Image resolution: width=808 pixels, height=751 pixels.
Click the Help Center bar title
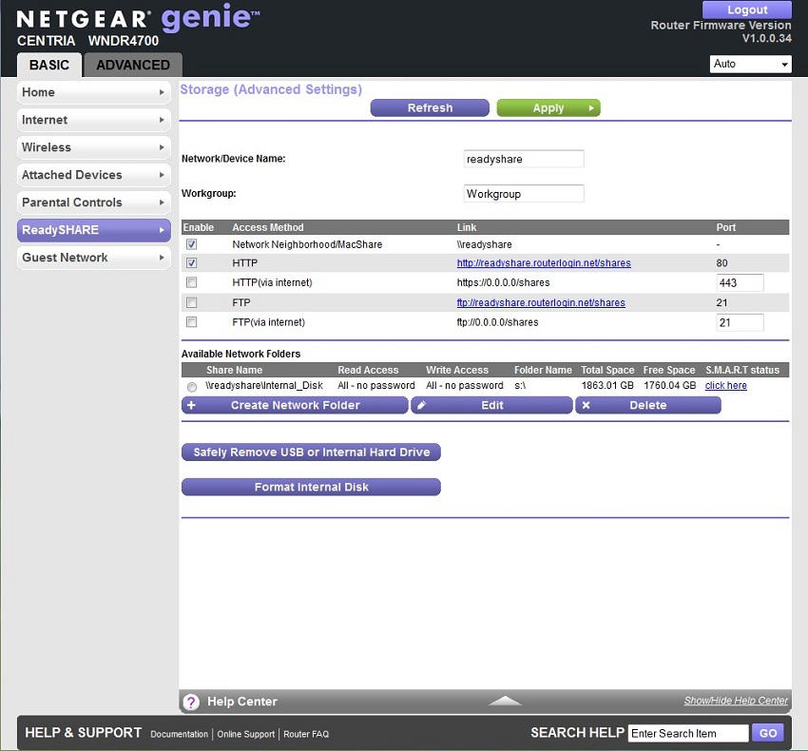(242, 702)
